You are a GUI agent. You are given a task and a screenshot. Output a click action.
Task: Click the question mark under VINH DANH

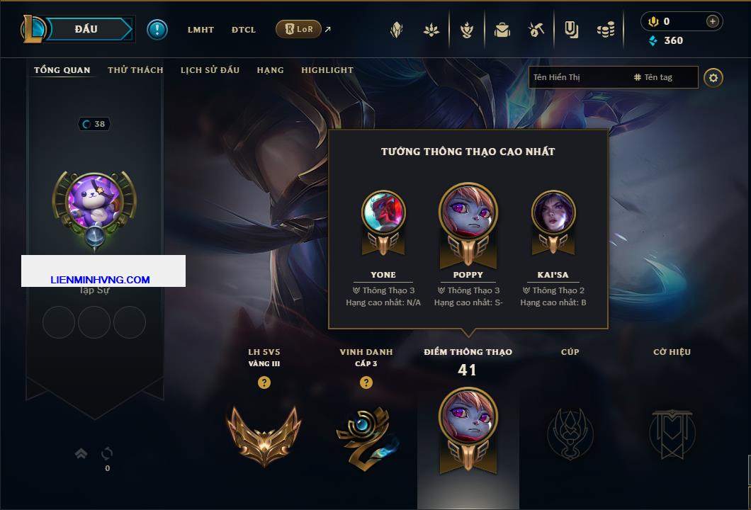coord(366,382)
